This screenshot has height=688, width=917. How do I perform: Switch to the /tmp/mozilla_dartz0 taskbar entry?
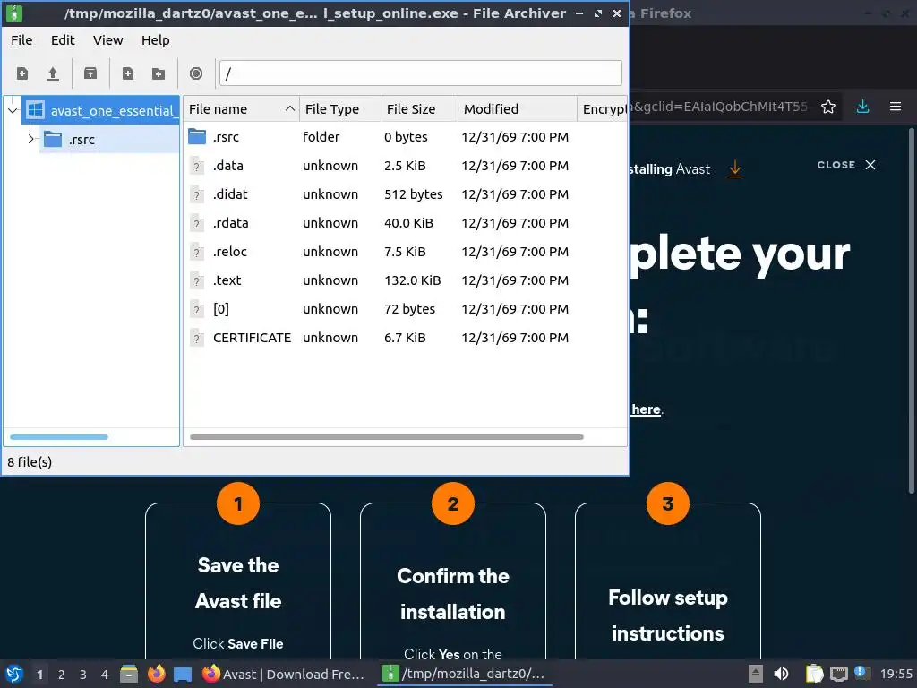point(465,675)
